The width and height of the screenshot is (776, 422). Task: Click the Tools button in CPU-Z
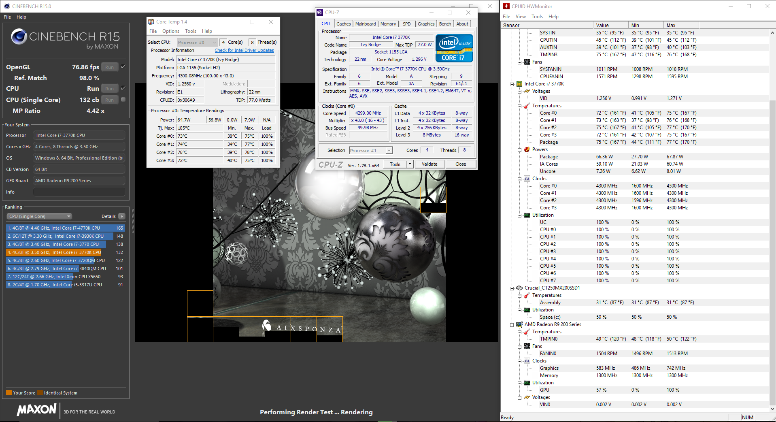395,164
